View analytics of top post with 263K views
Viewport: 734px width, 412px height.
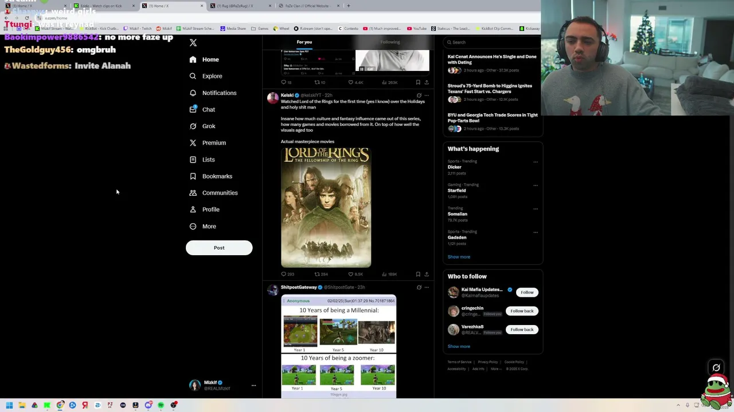(390, 82)
